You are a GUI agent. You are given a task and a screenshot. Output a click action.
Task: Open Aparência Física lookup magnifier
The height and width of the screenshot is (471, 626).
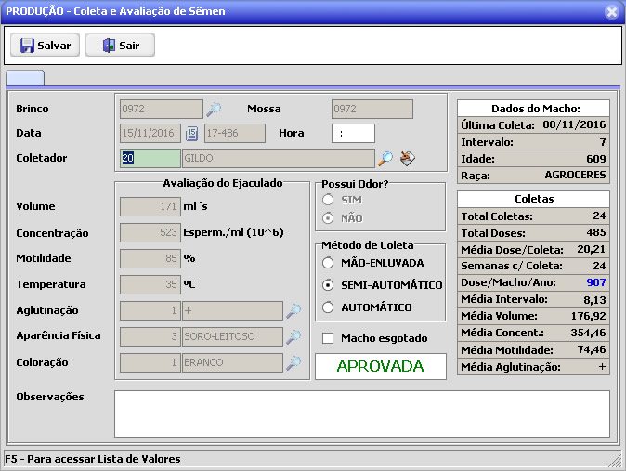tap(293, 337)
